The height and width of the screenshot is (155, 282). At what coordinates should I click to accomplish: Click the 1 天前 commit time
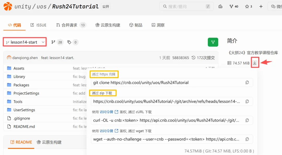coord(164,58)
